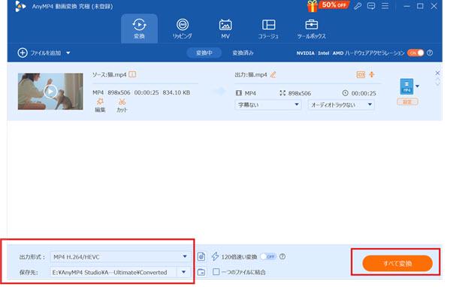This screenshot has width=450, height=287.
Task: Click the すべて変換 button
Action: tap(397, 264)
